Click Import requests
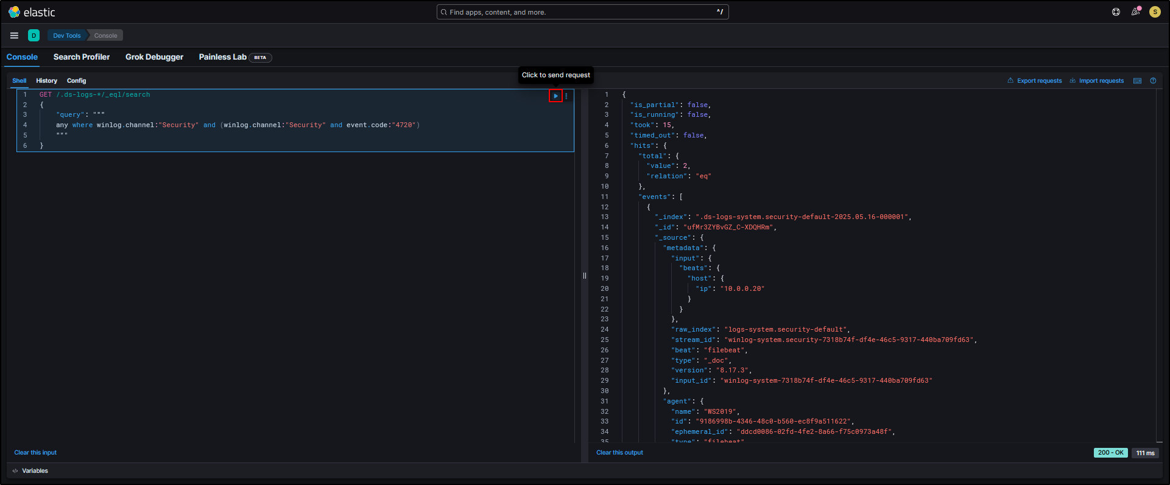Viewport: 1170px width, 485px height. pos(1097,81)
